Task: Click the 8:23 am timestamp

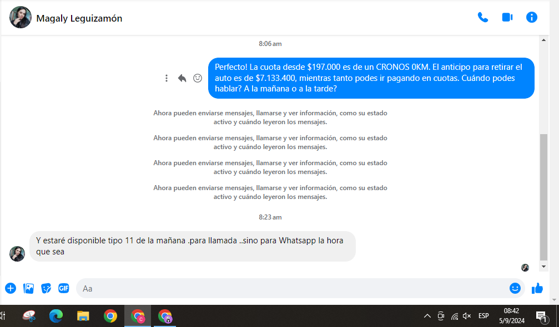Action: pos(270,217)
